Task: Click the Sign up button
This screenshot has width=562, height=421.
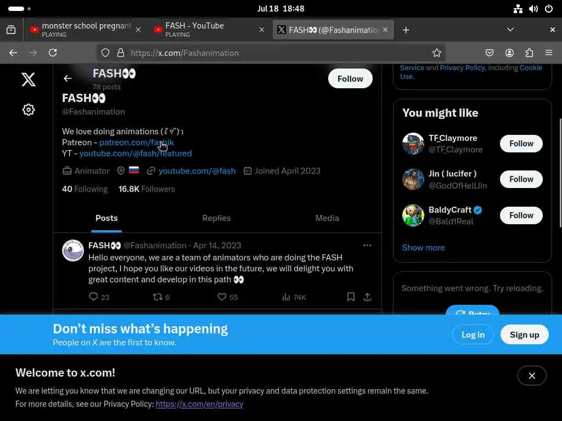Action: click(x=524, y=335)
